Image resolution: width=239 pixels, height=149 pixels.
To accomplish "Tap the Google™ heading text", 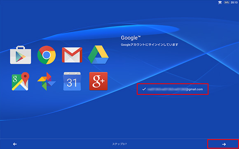I will pos(131,38).
